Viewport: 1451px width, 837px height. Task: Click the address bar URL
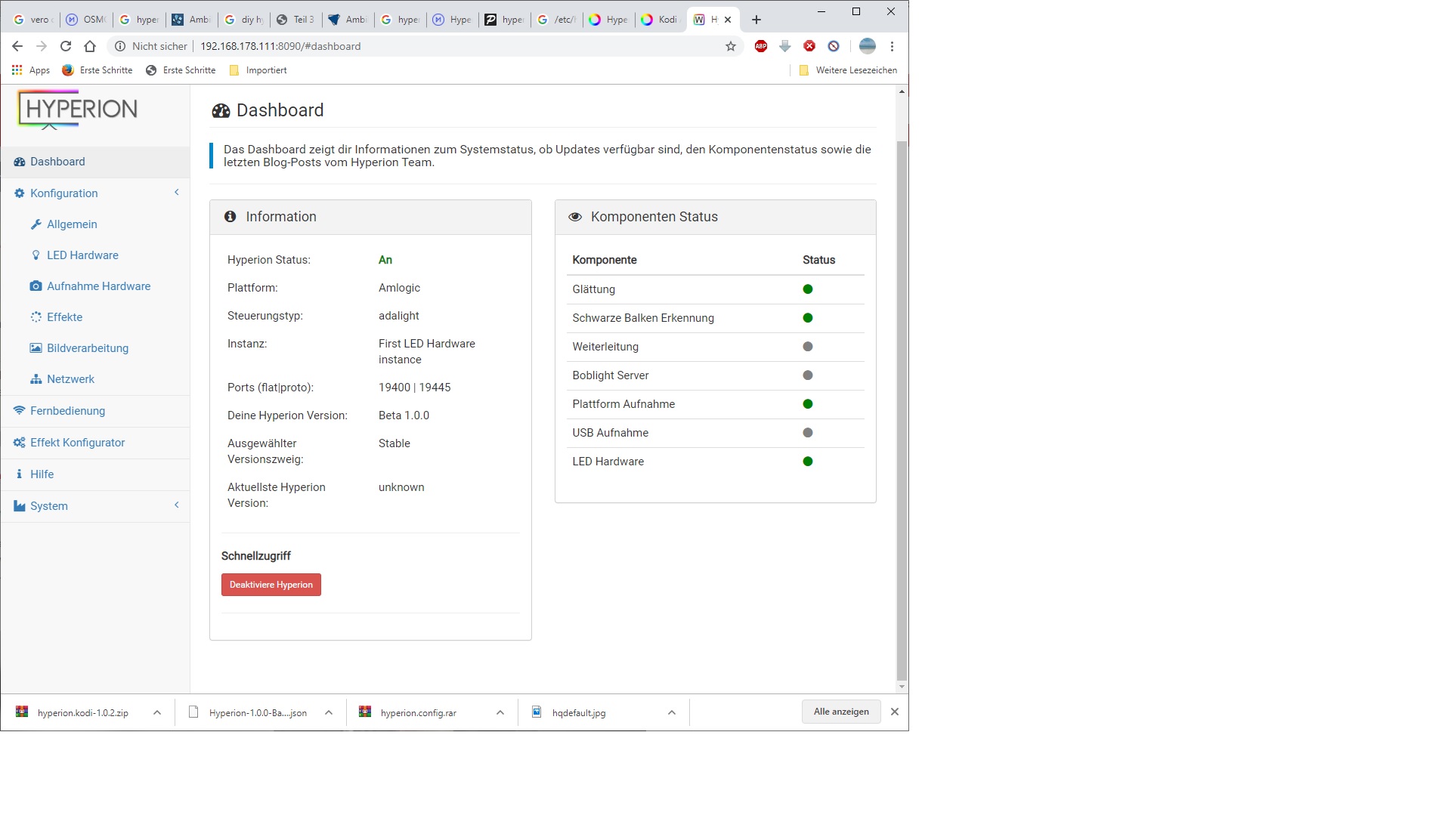(x=280, y=46)
